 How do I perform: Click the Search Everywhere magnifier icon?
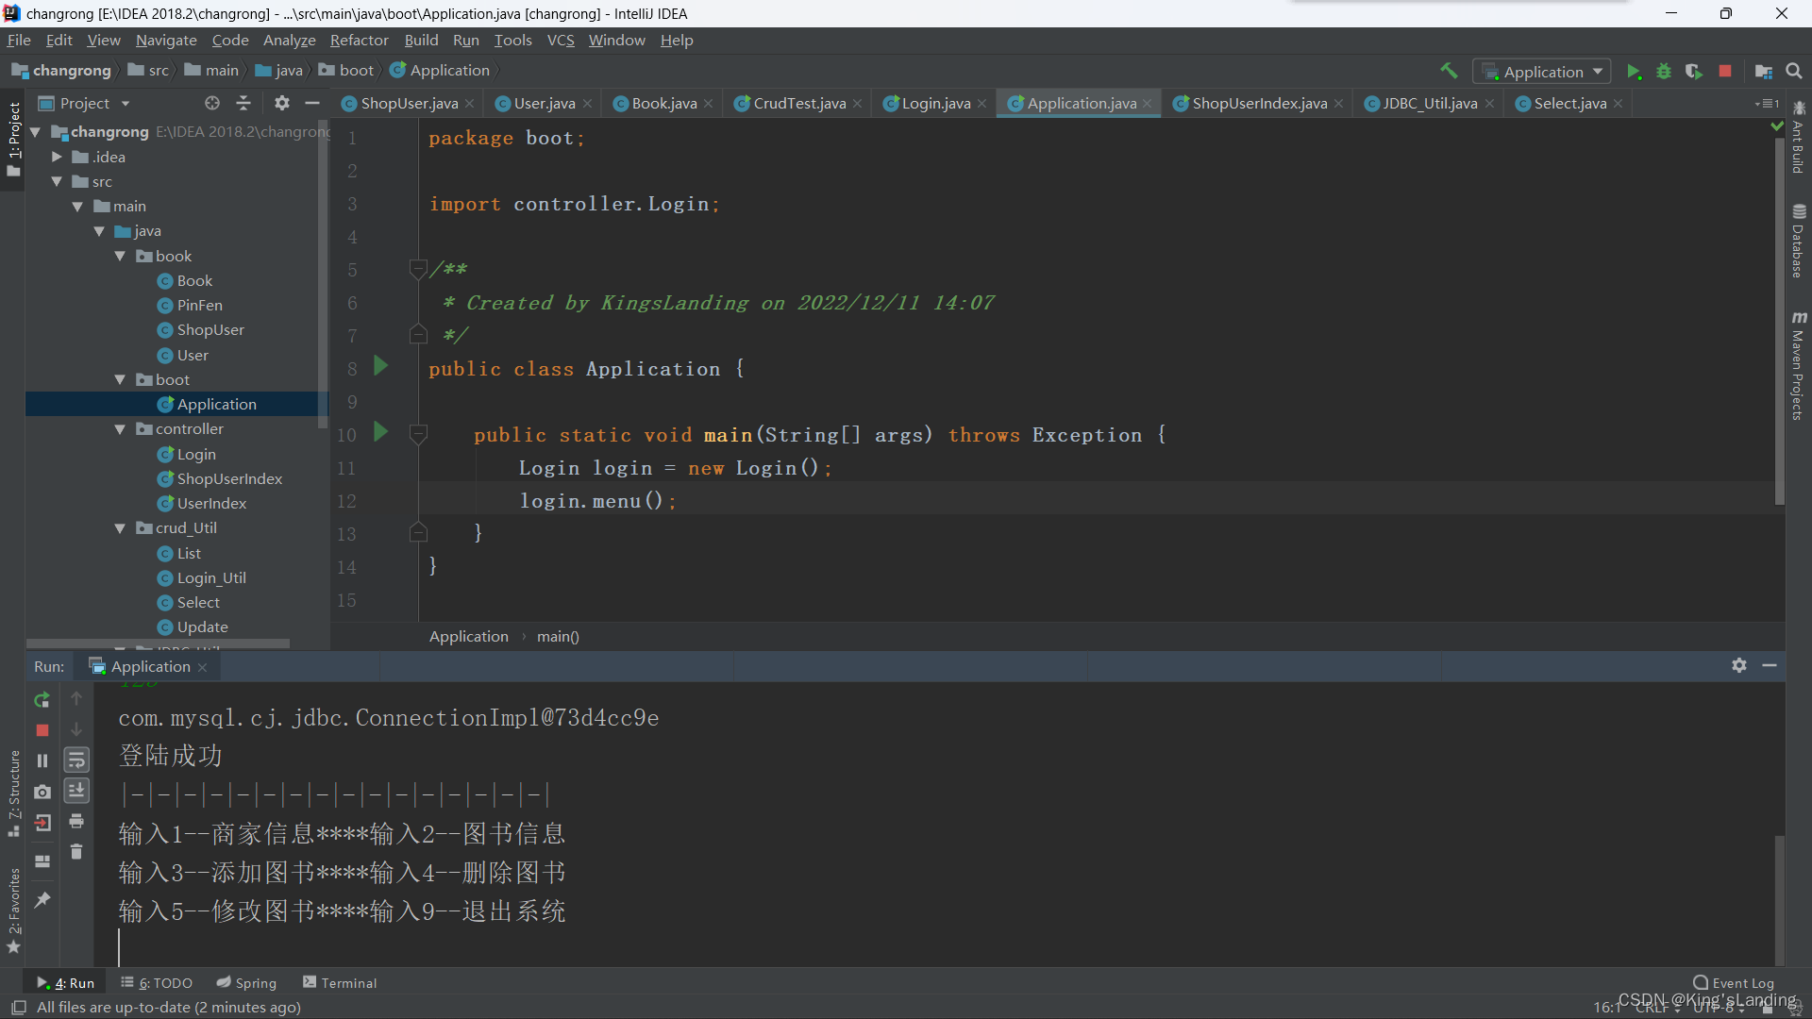pyautogui.click(x=1794, y=72)
